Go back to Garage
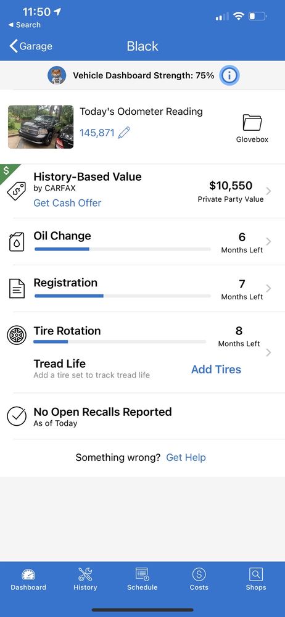The width and height of the screenshot is (285, 617). [x=31, y=46]
